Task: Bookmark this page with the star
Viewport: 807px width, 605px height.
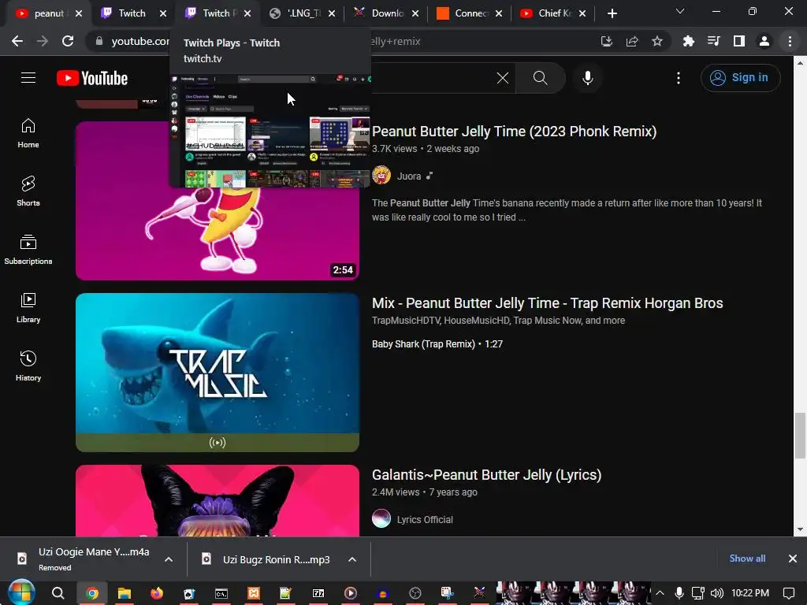Action: [657, 41]
